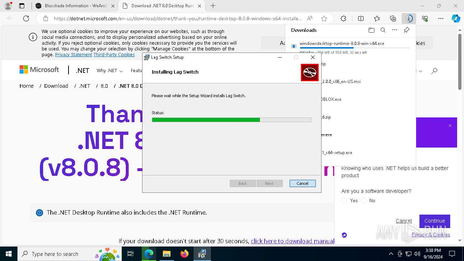Click the browser back arrow
464x261 pixels.
point(10,18)
